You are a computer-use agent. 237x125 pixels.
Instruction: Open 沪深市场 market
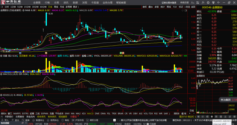[78, 120]
